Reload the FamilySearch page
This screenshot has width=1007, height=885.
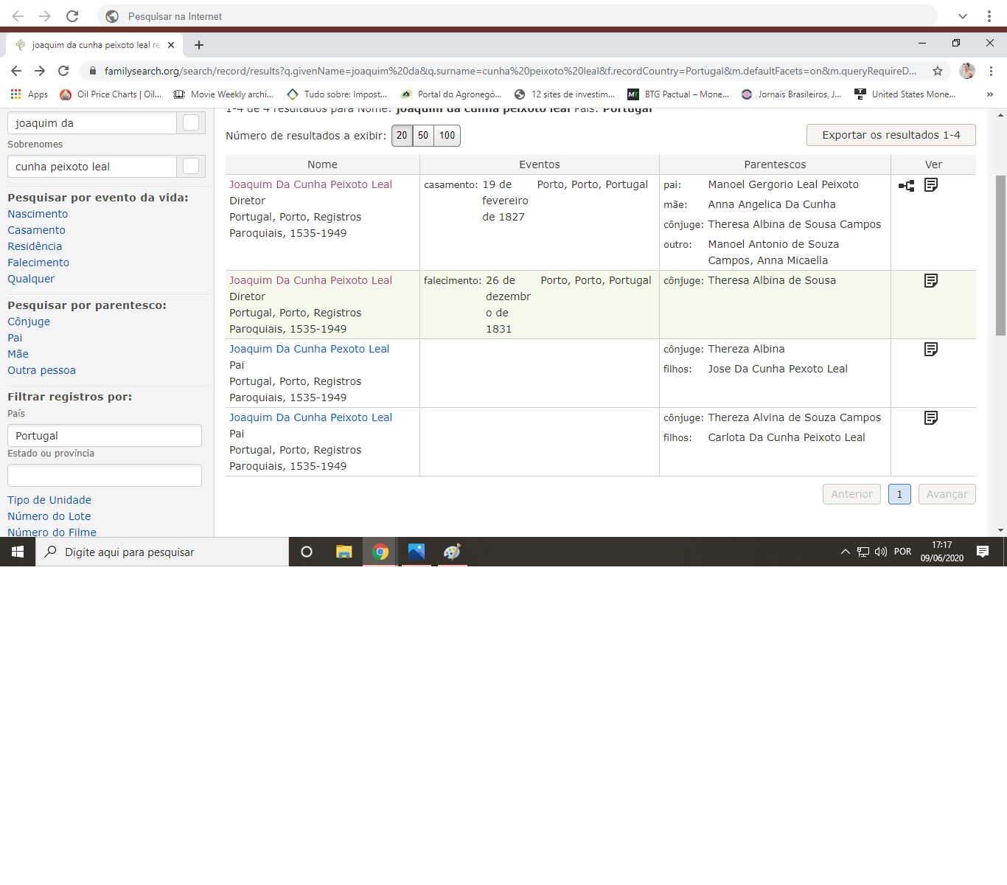[63, 71]
